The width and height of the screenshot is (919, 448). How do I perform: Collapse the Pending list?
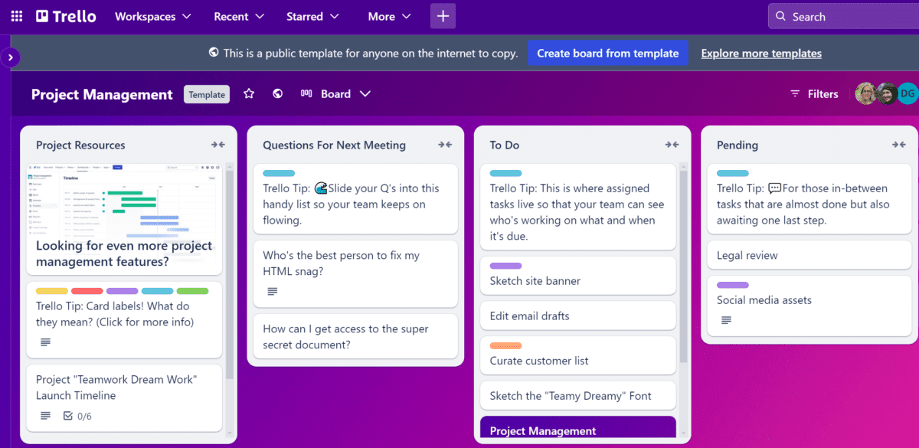899,145
